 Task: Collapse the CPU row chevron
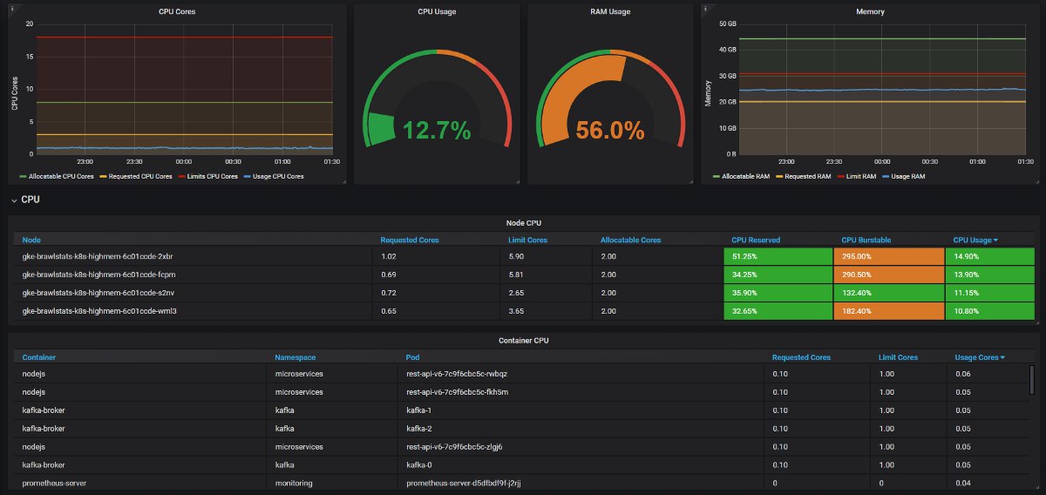click(x=14, y=200)
